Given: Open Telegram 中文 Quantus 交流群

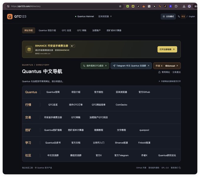Looking at the screenshot, I should tap(131, 66).
